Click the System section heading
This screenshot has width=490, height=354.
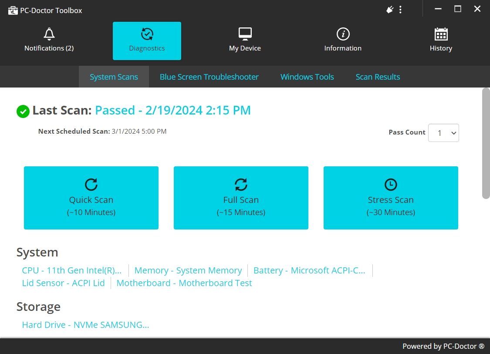[x=37, y=252]
